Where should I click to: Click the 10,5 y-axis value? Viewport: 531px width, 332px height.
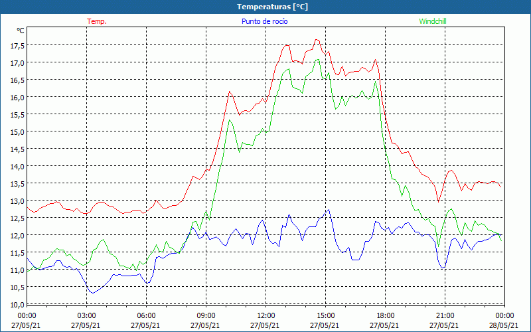17,288
